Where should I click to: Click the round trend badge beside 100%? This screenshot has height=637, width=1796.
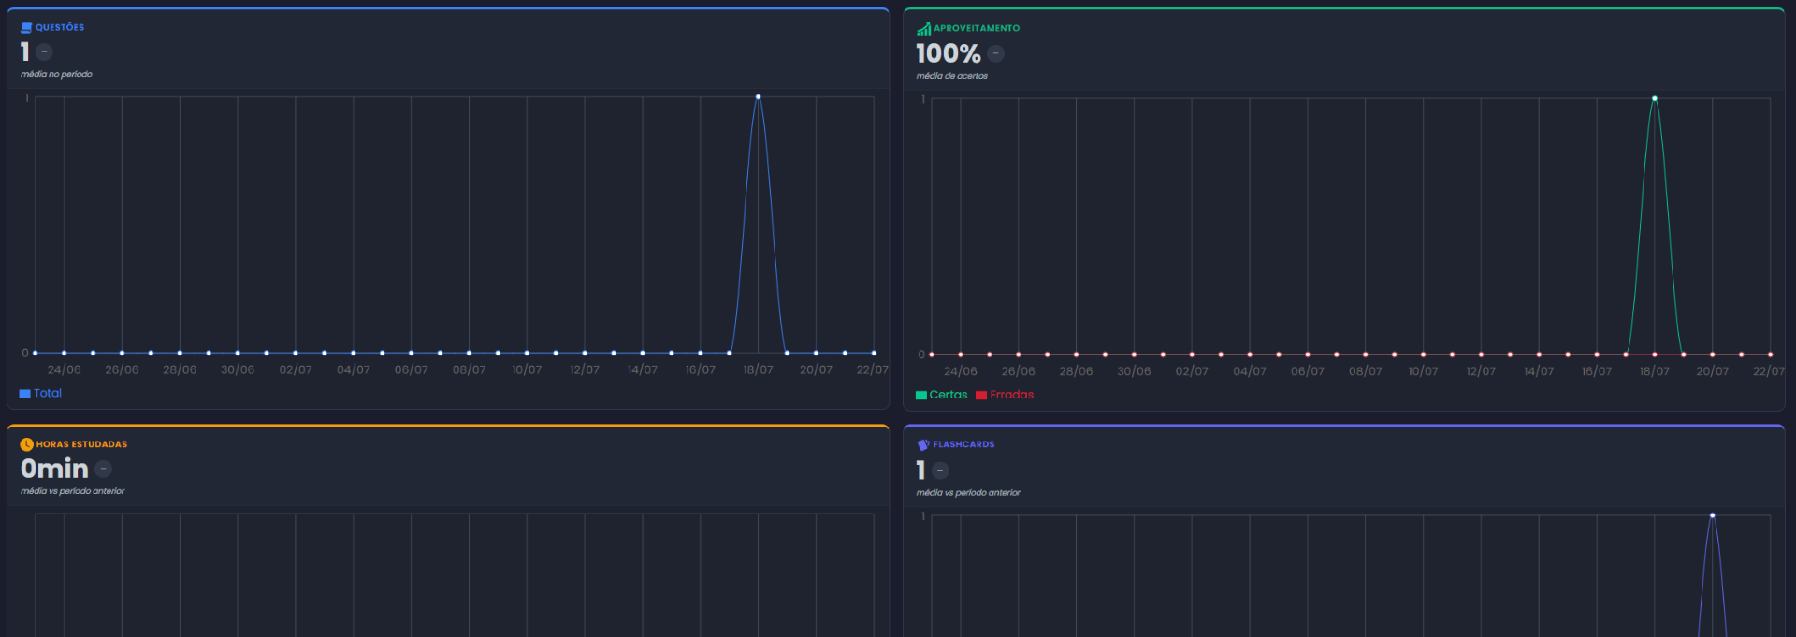tap(996, 54)
